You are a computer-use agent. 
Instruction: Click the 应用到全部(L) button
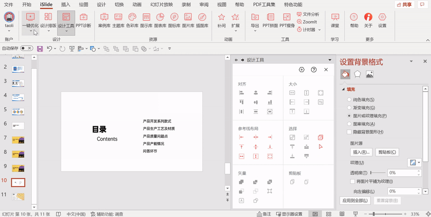(x=355, y=201)
